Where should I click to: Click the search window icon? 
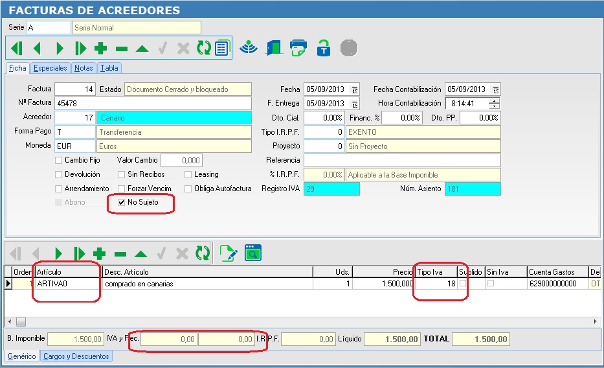[x=253, y=253]
